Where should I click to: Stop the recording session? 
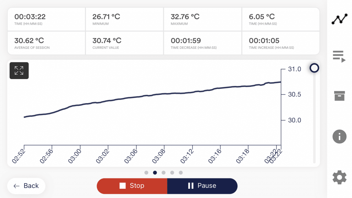pyautogui.click(x=132, y=186)
